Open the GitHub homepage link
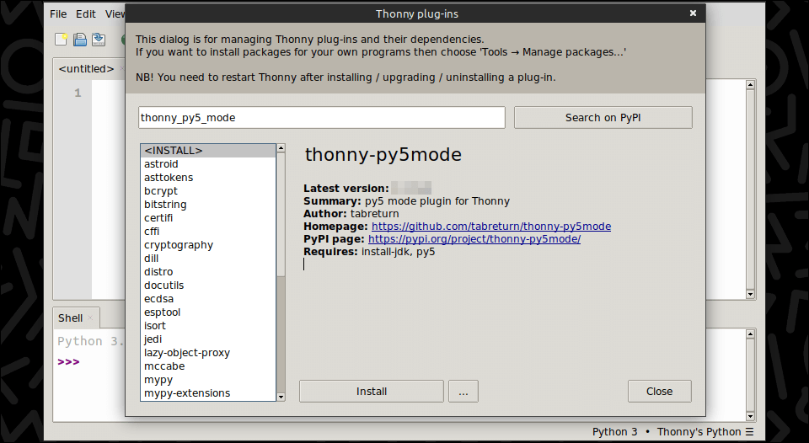809x443 pixels. click(491, 227)
